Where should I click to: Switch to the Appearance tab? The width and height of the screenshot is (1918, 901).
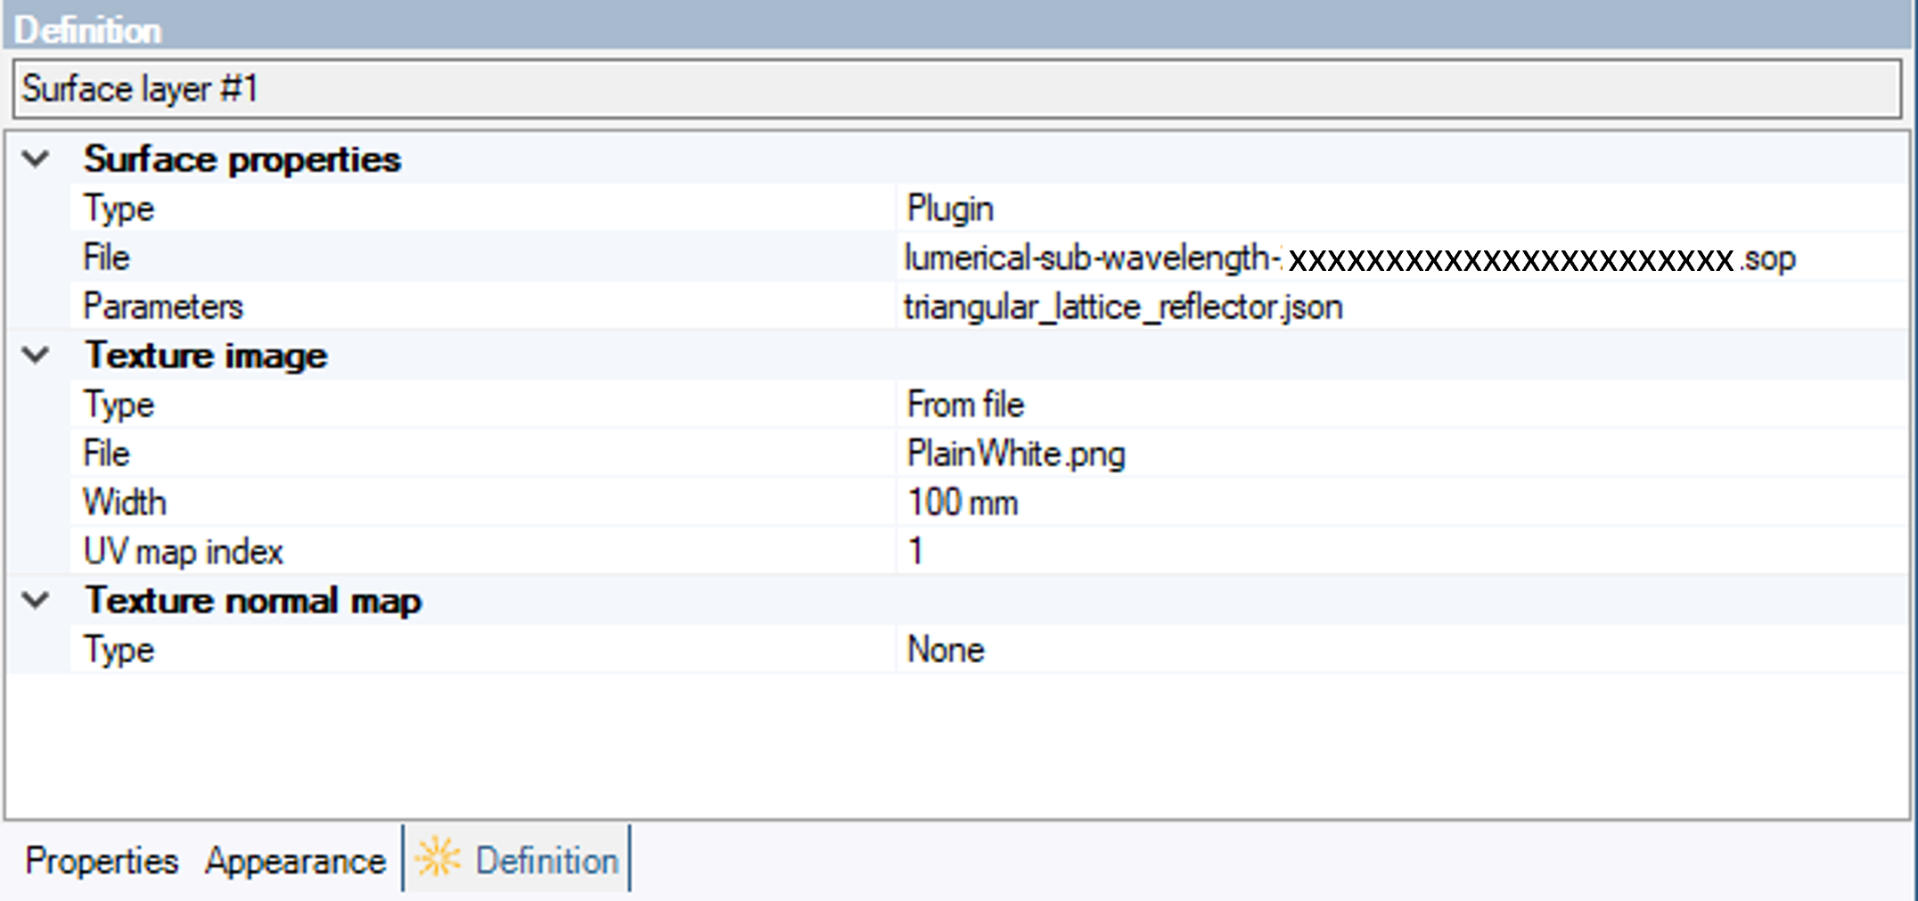tap(295, 861)
